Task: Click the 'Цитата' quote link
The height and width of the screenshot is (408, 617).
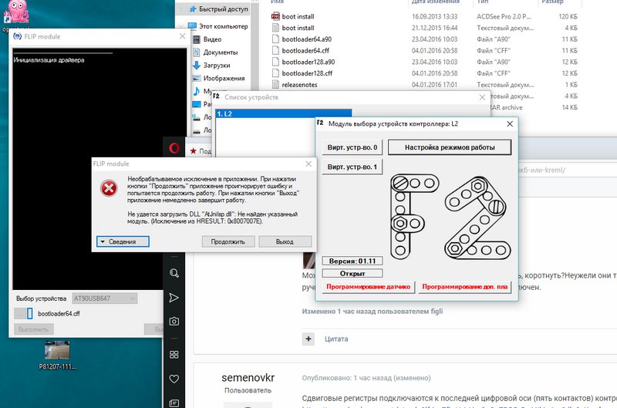Action: pos(336,339)
